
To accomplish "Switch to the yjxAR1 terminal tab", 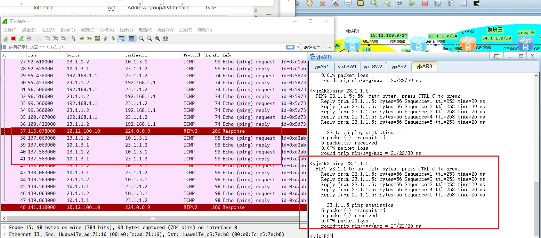I will tap(321, 67).
